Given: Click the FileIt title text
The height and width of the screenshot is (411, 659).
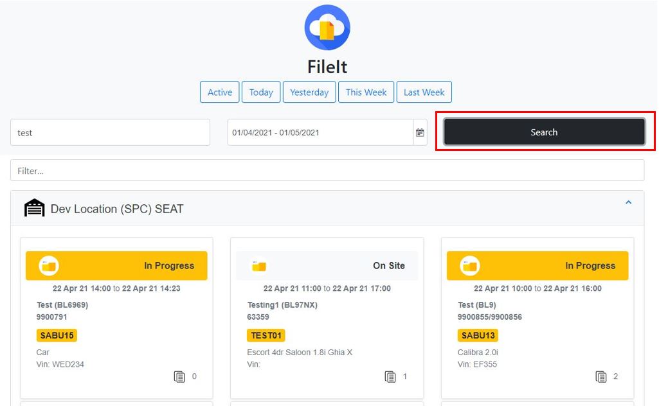Looking at the screenshot, I should click(x=327, y=67).
